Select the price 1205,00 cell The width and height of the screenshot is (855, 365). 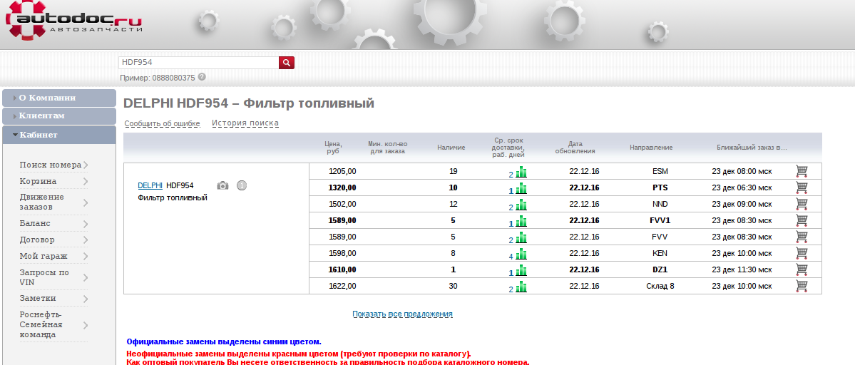(x=342, y=171)
